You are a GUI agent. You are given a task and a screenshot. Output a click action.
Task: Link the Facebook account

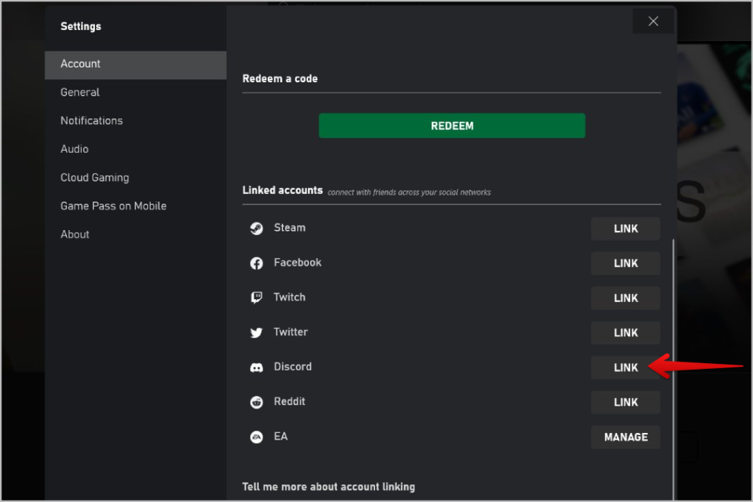click(625, 263)
